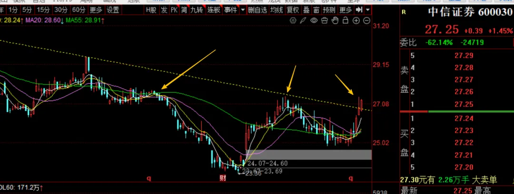Screen dimensions: 514x194
Task: Click the 财 financial marker on timeline
Action: tap(223, 178)
